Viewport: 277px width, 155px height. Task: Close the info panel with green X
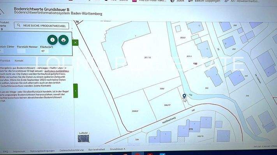(x=75, y=42)
